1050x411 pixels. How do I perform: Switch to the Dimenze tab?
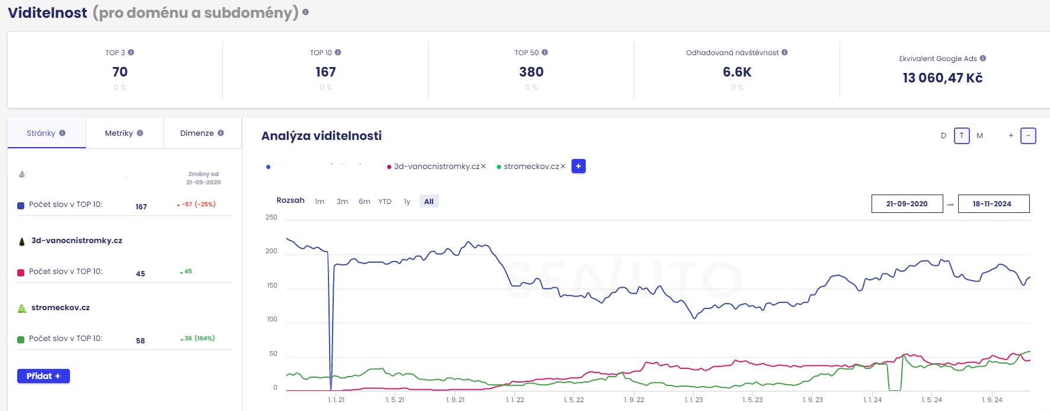tap(202, 133)
